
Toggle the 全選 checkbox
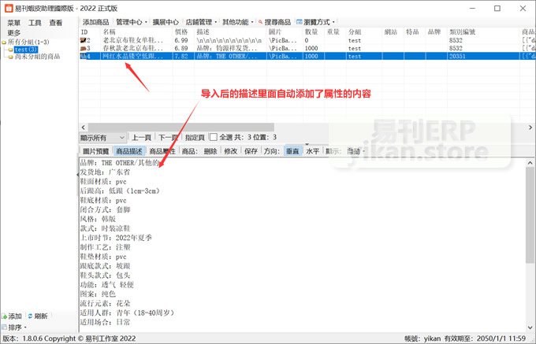coord(214,138)
